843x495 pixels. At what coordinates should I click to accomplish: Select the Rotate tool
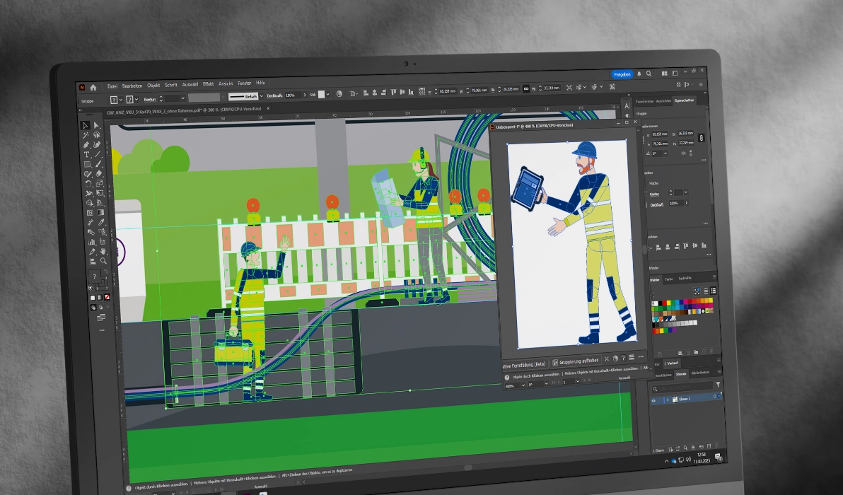[x=88, y=184]
